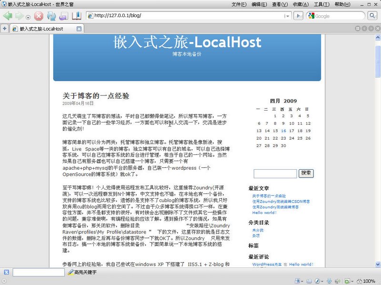Click the page scrollbar down arrow

[378, 264]
